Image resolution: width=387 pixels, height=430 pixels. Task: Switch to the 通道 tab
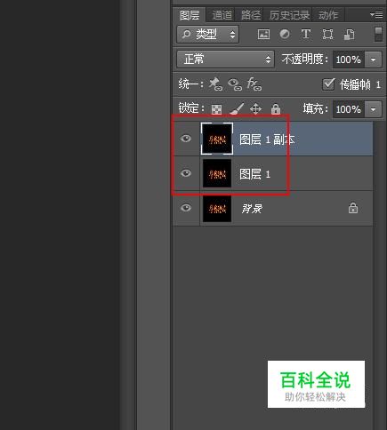(222, 15)
